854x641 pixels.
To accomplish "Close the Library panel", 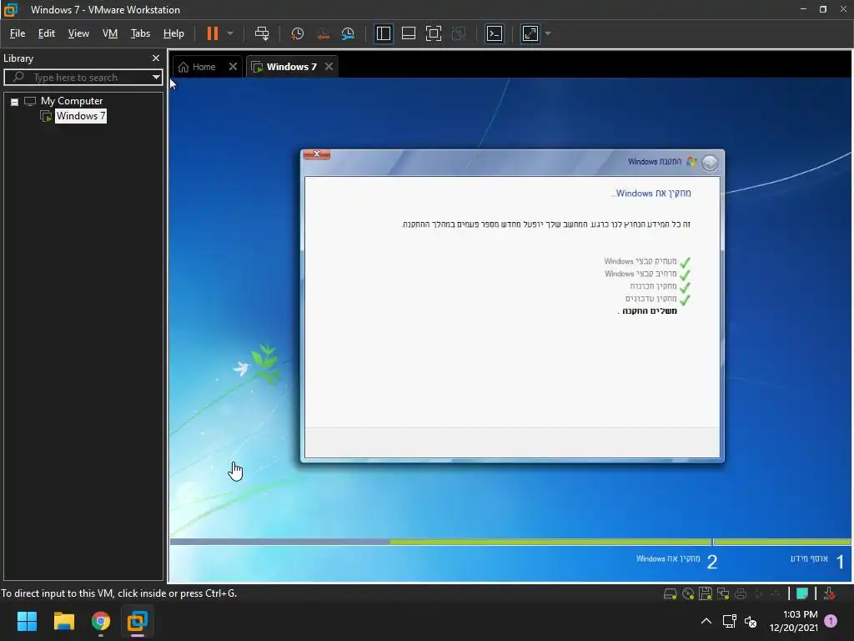I will 156,58.
